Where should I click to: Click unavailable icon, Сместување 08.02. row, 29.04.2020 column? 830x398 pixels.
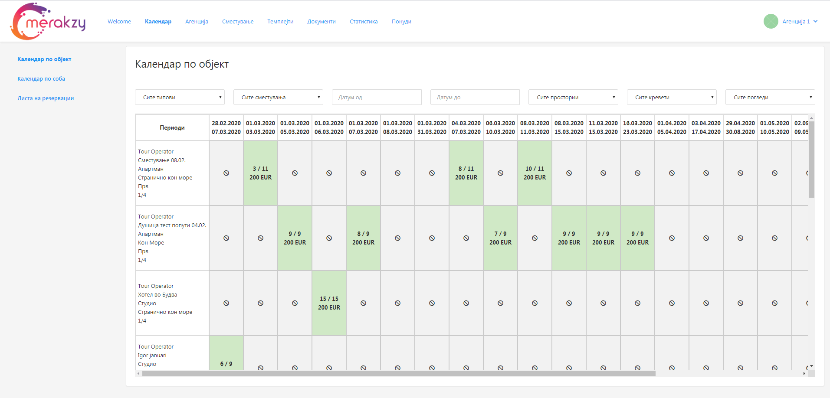click(740, 173)
